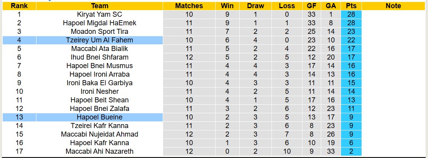Click the Rank column header

19,6
